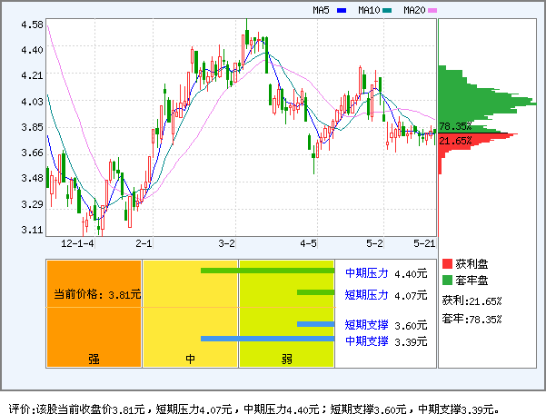Click the 4.07元 short-term pressure value
This screenshot has width=546, height=414.
411,296
